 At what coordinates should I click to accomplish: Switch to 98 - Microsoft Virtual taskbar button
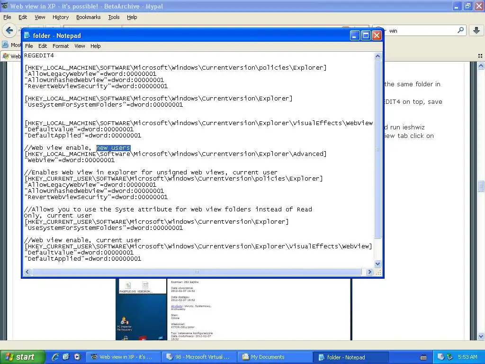point(199,357)
